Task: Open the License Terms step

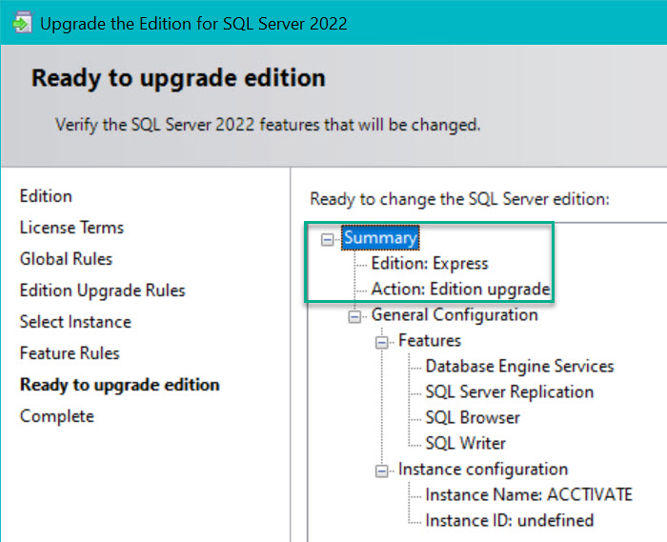Action: click(71, 228)
